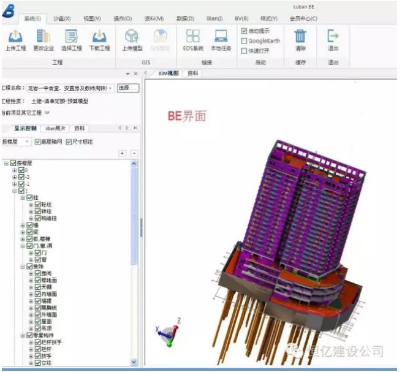Screen dimensions: 402x372
Task: Open the EDS系统 link icon
Action: pos(193,36)
